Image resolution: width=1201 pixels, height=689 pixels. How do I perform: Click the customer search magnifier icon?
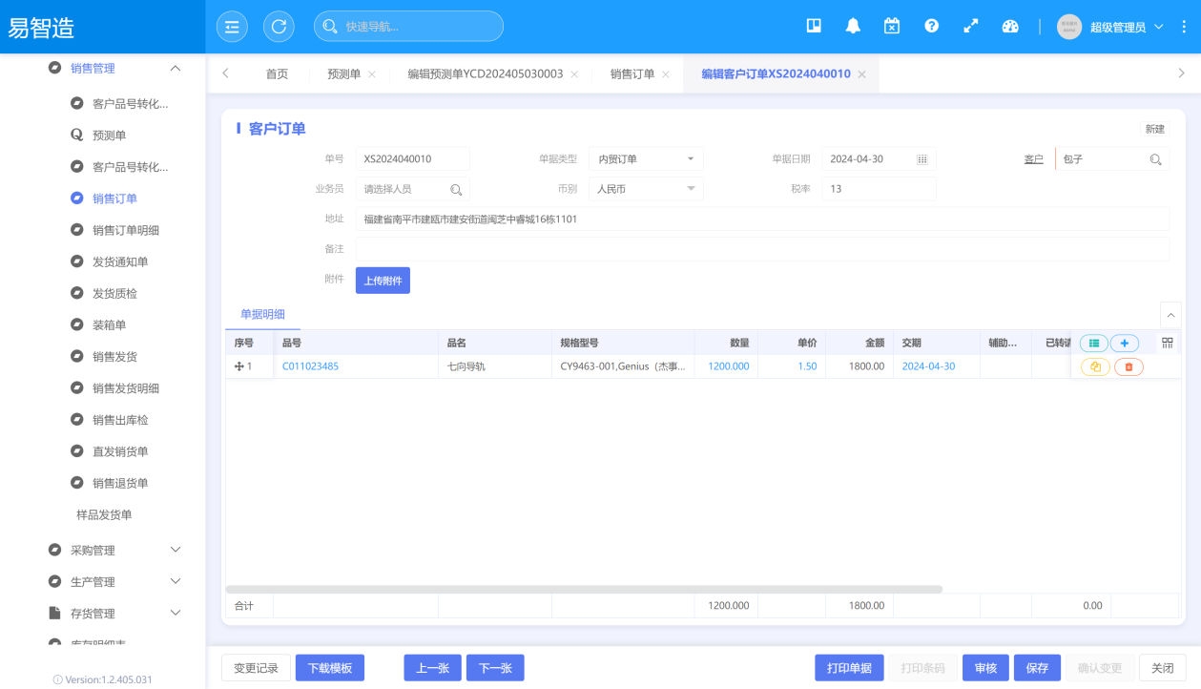[x=1155, y=159]
